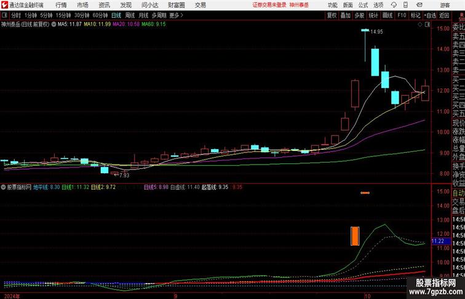Click the 标记 mark button

(415, 15)
